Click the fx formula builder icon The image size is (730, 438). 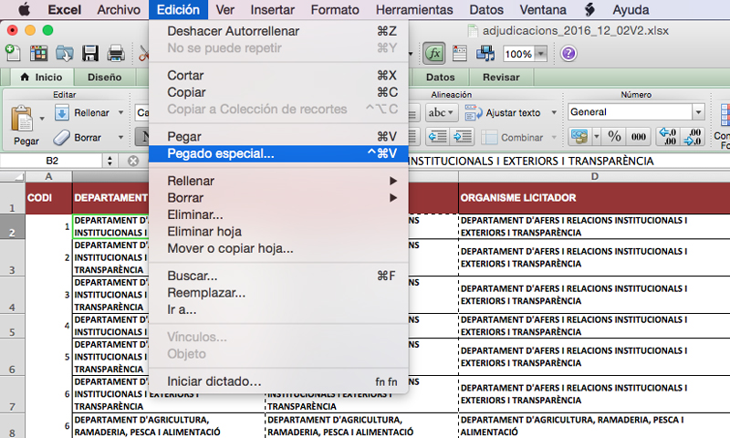[x=434, y=54]
